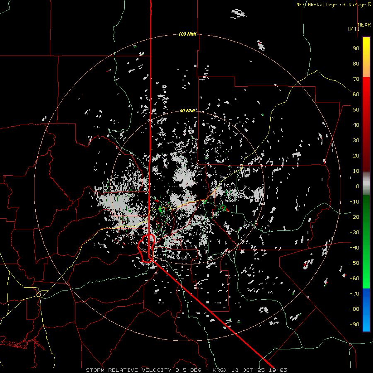Image resolution: width=373 pixels, height=373 pixels.
Task: Click the blue bottom segment of color bar
Action: pos(366,310)
